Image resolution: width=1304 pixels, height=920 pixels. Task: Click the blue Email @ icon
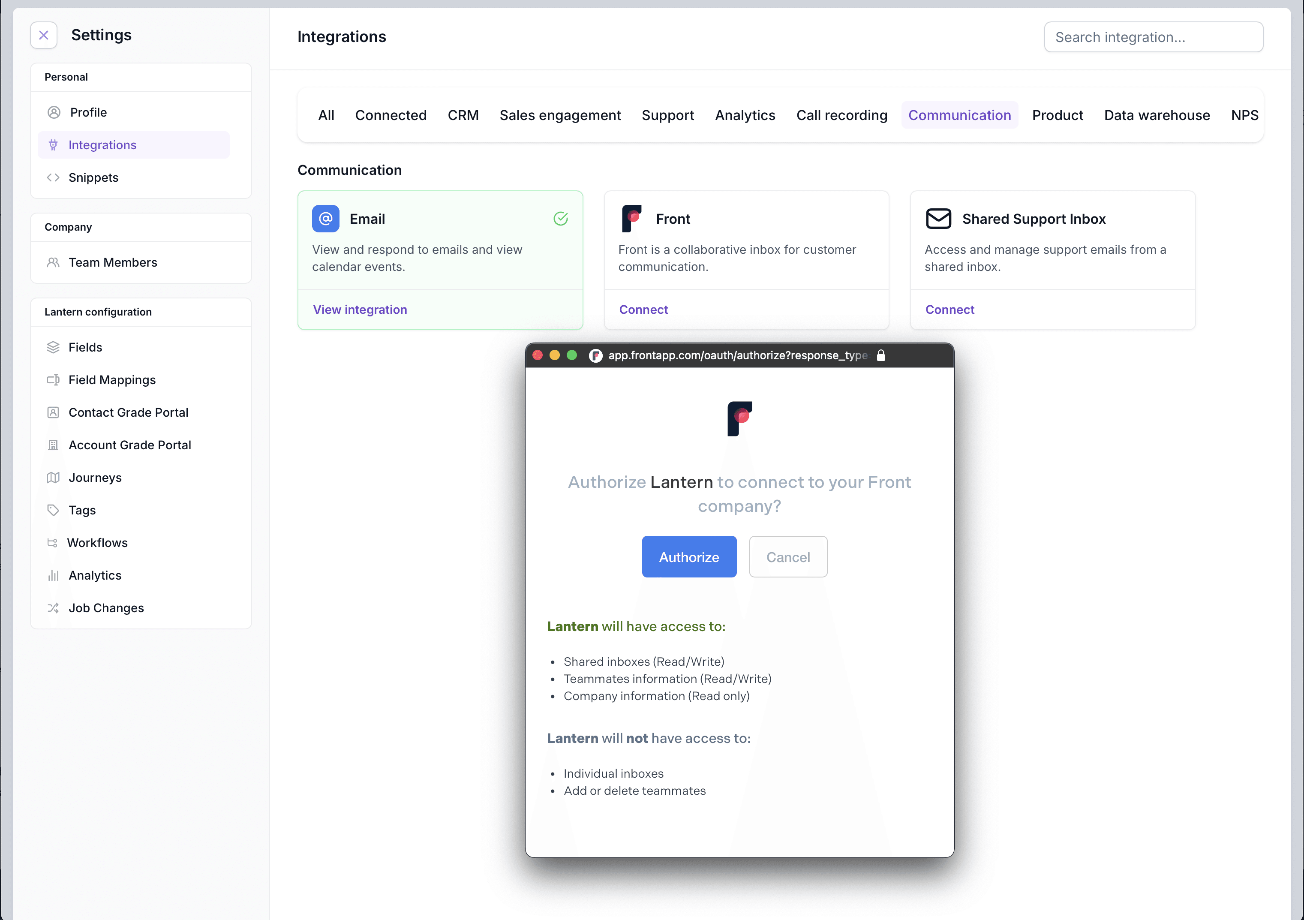click(325, 219)
